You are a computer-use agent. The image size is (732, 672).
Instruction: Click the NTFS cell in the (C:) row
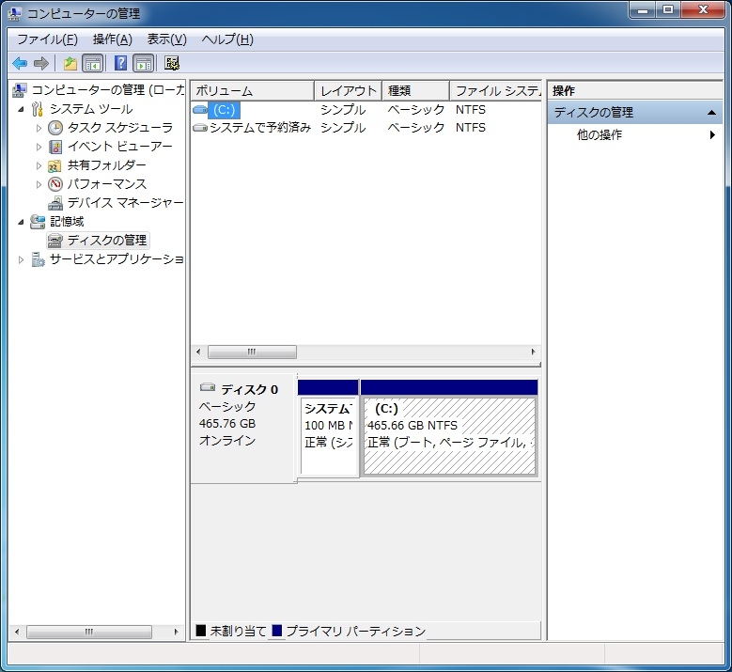pyautogui.click(x=471, y=110)
